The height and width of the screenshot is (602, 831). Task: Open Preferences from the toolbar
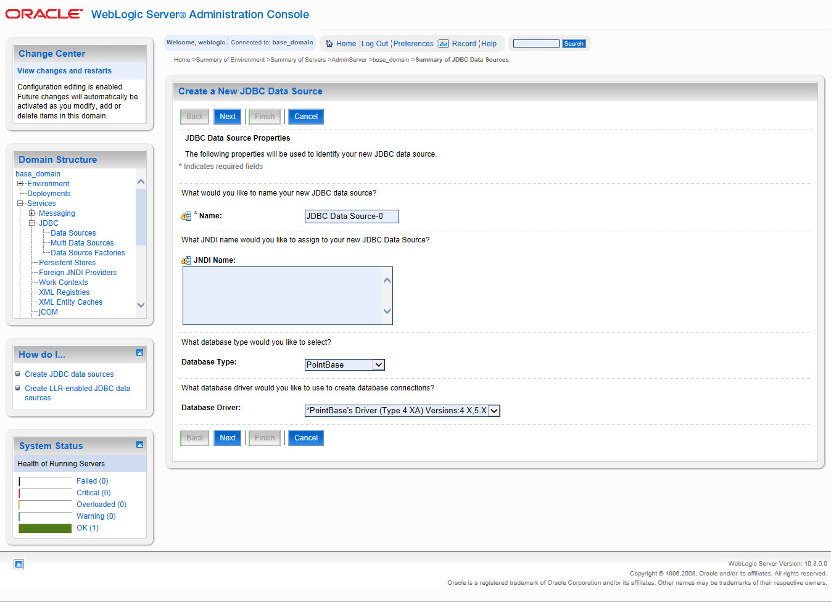click(x=413, y=44)
